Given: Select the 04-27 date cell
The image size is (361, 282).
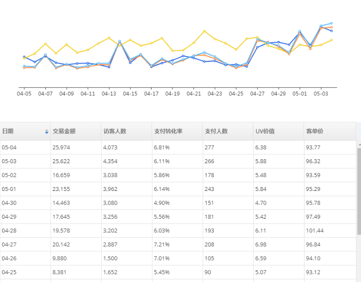Looking at the screenshot, I should tap(9, 244).
